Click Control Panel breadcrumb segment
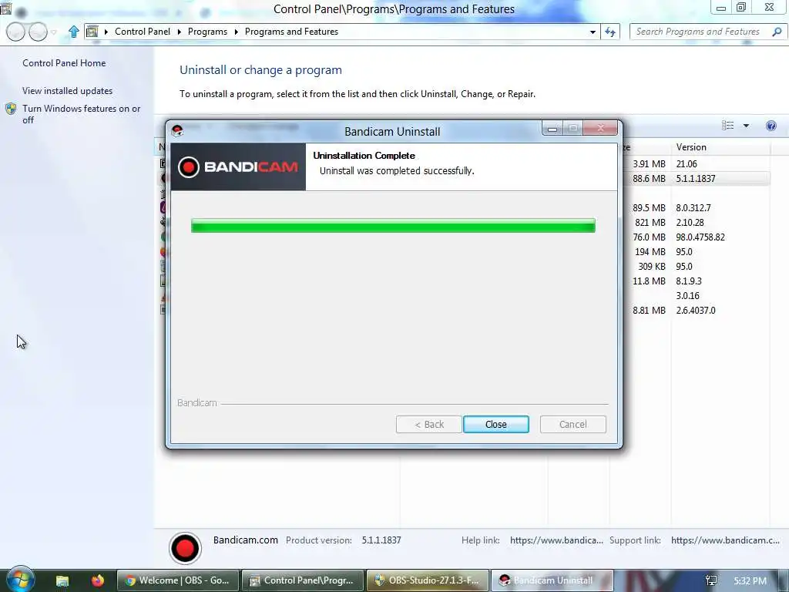 click(143, 31)
